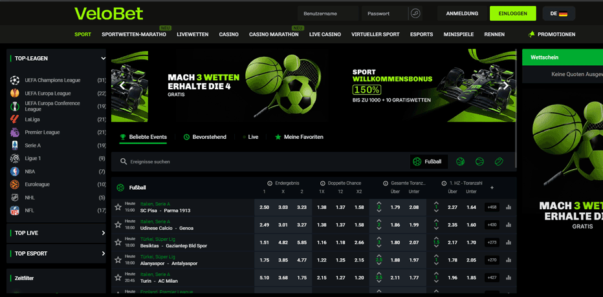Screen dimensions: 603x297
Task: Open statistics for SC Pisa – Parma 1913
Action: click(x=509, y=207)
